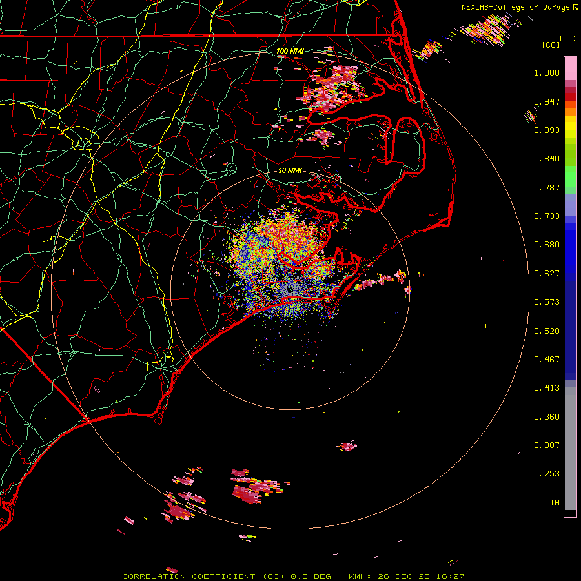This screenshot has width=581, height=581.
Task: Click the Correlation Coefficient caption at bottom
Action: [x=293, y=576]
